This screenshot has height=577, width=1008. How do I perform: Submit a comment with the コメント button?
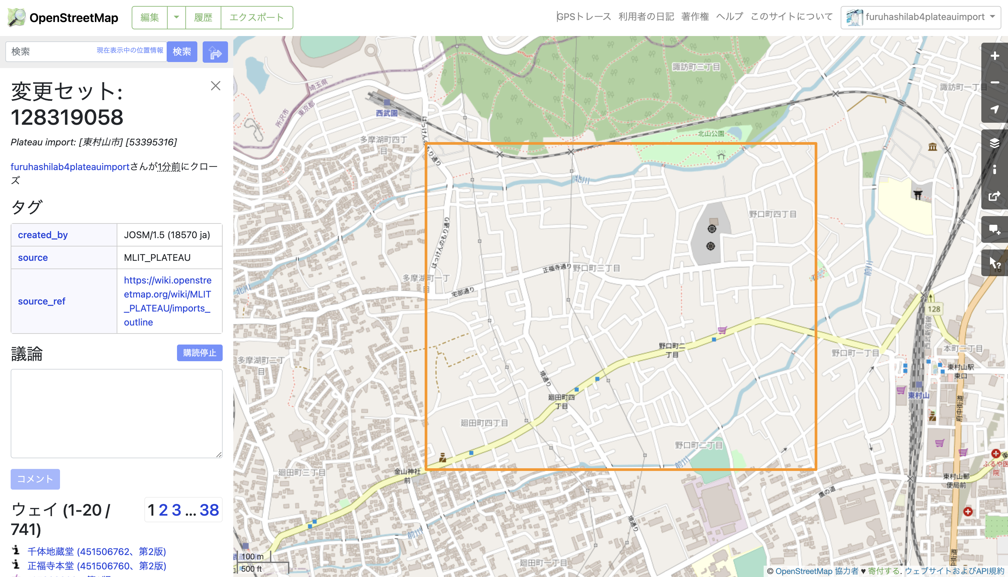(x=35, y=479)
